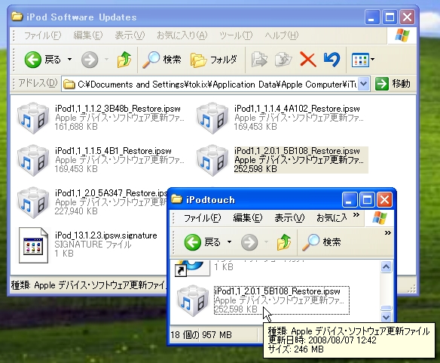Click the address bar path field

(x=209, y=84)
